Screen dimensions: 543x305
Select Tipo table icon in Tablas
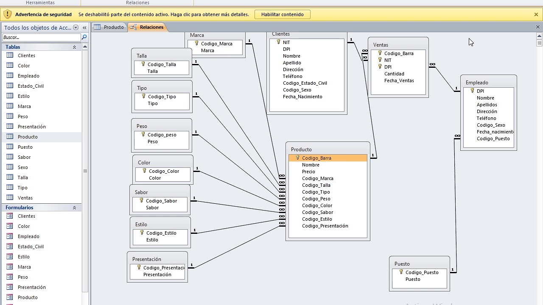(10, 188)
